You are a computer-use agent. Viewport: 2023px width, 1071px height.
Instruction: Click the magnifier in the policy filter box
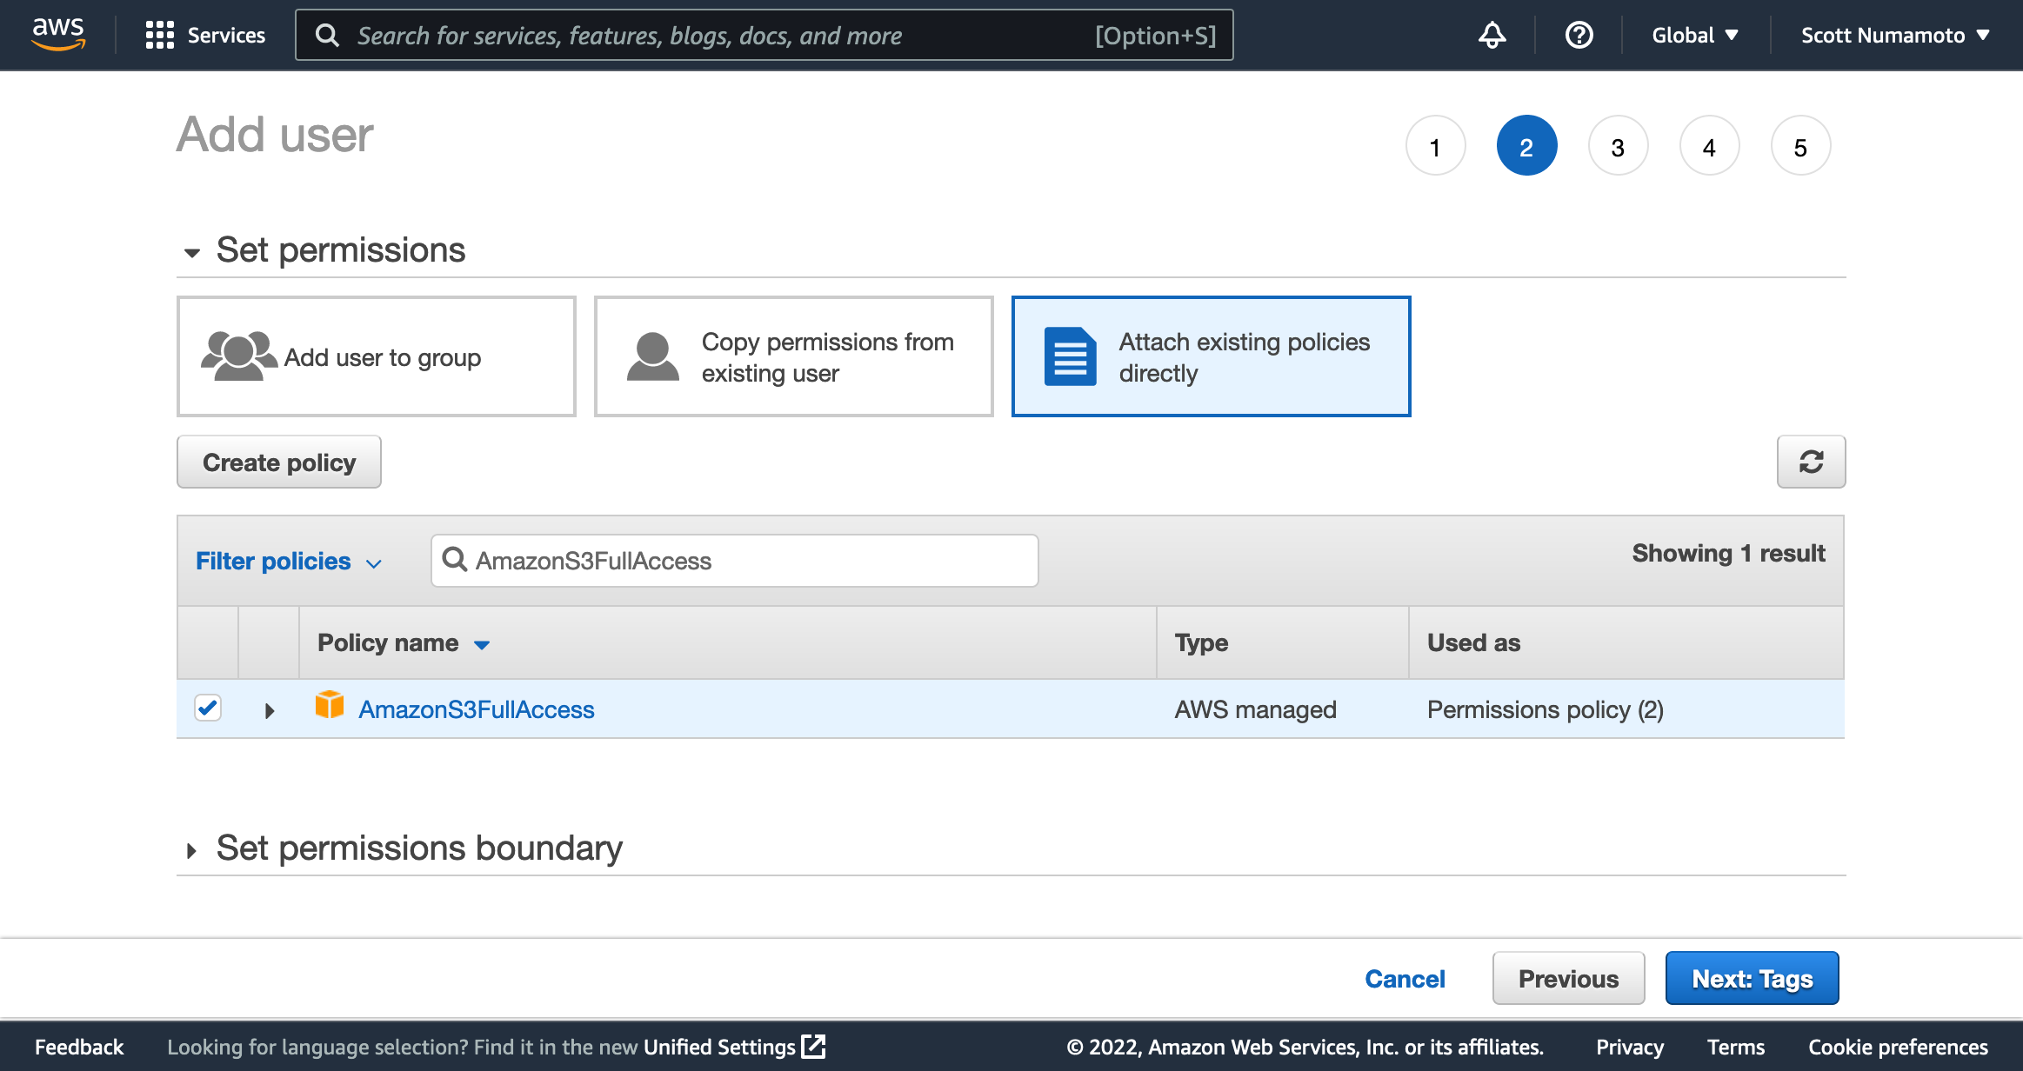pos(455,561)
